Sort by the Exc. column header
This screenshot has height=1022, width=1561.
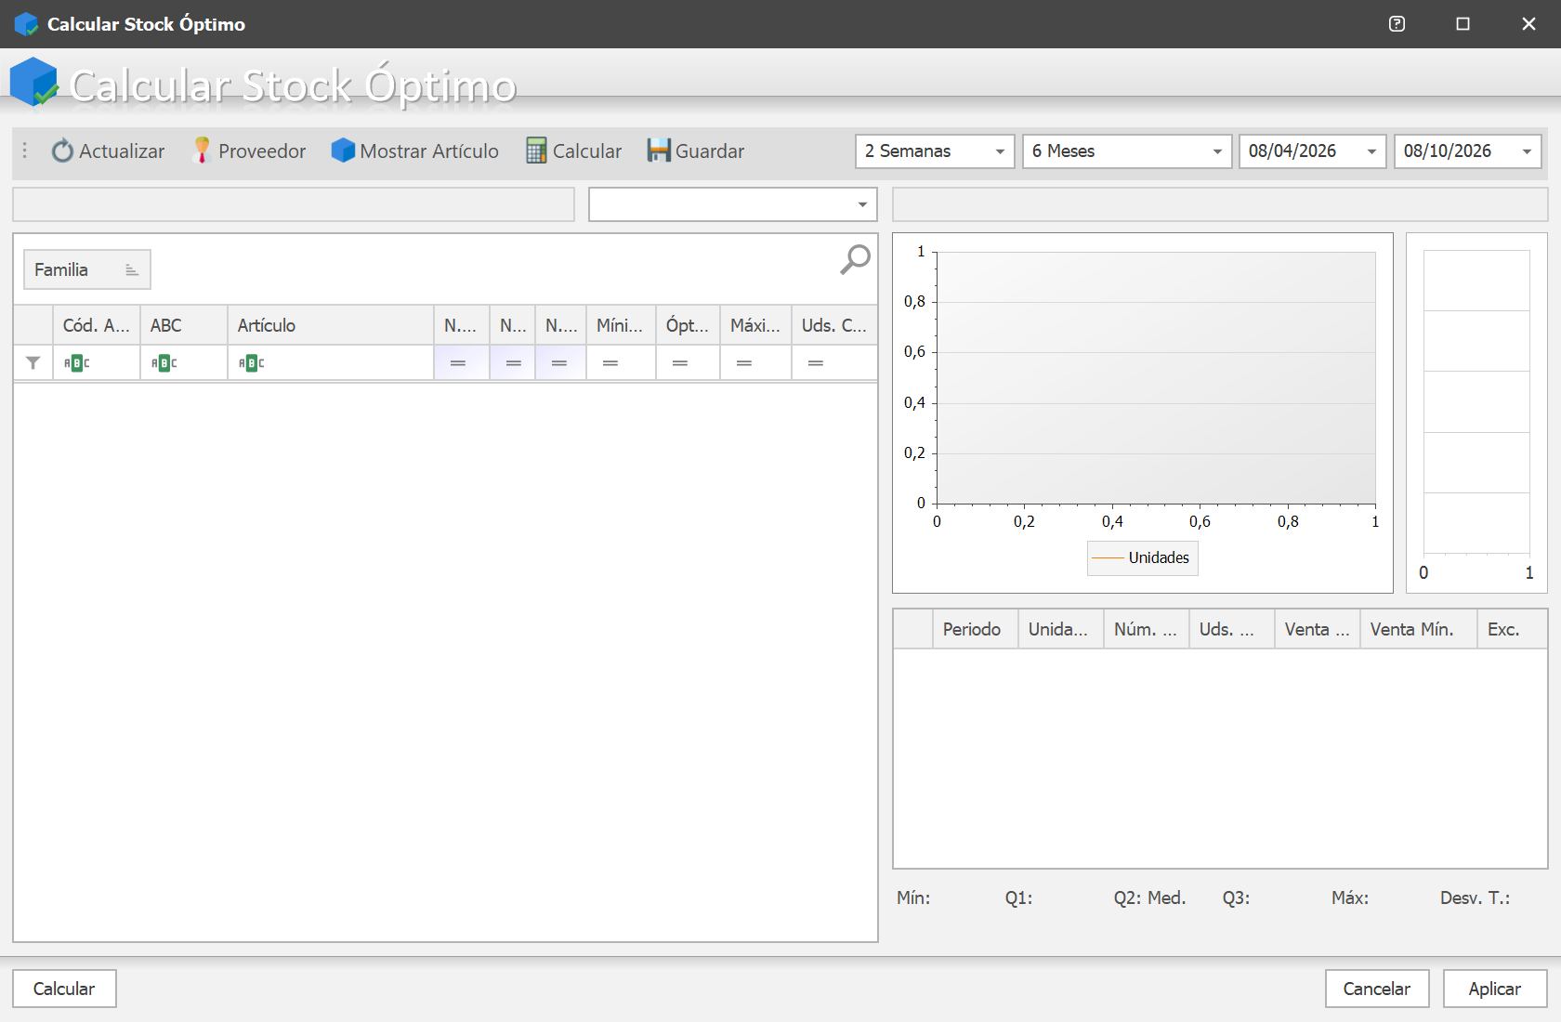coord(1513,629)
